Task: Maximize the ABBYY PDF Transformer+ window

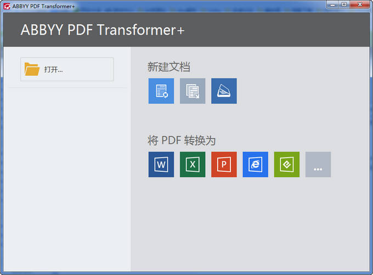Action: tap(344, 4)
